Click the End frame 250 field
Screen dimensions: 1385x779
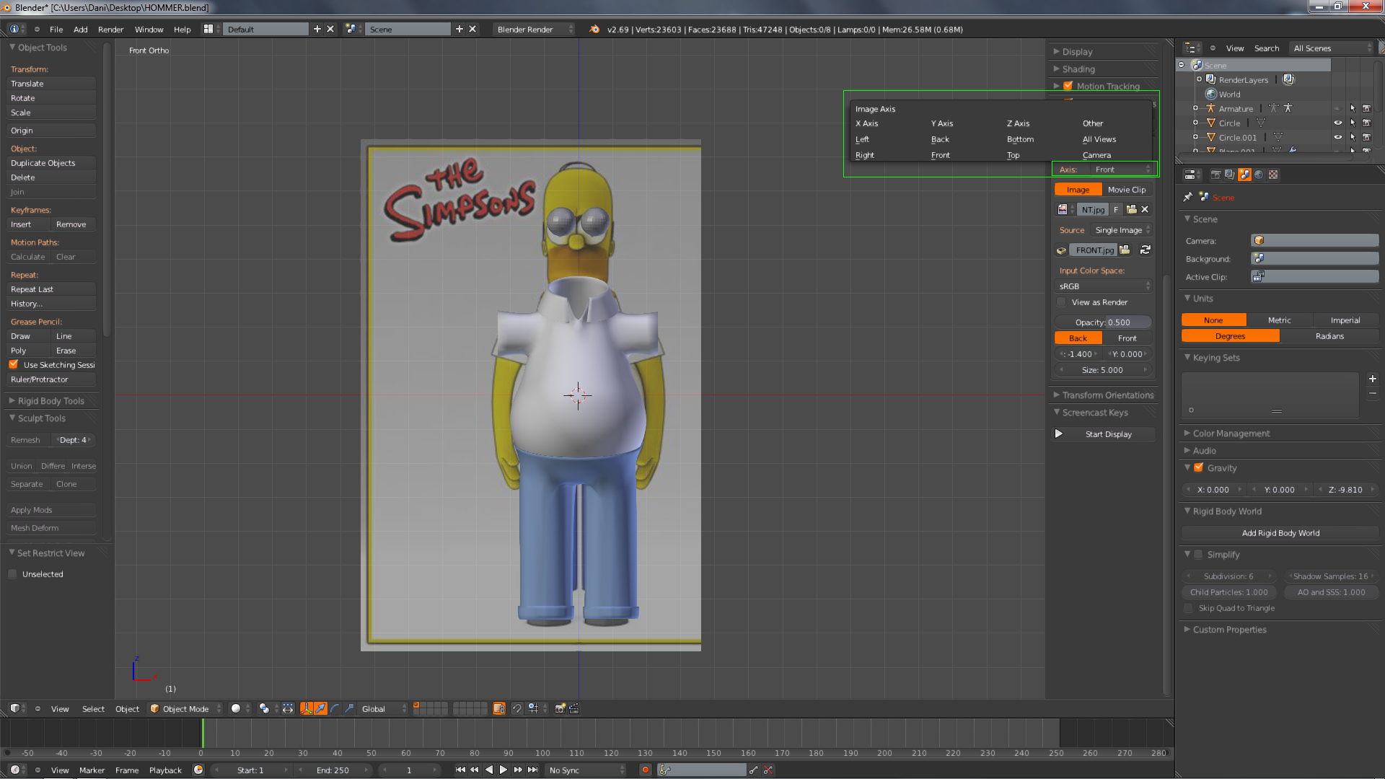333,770
